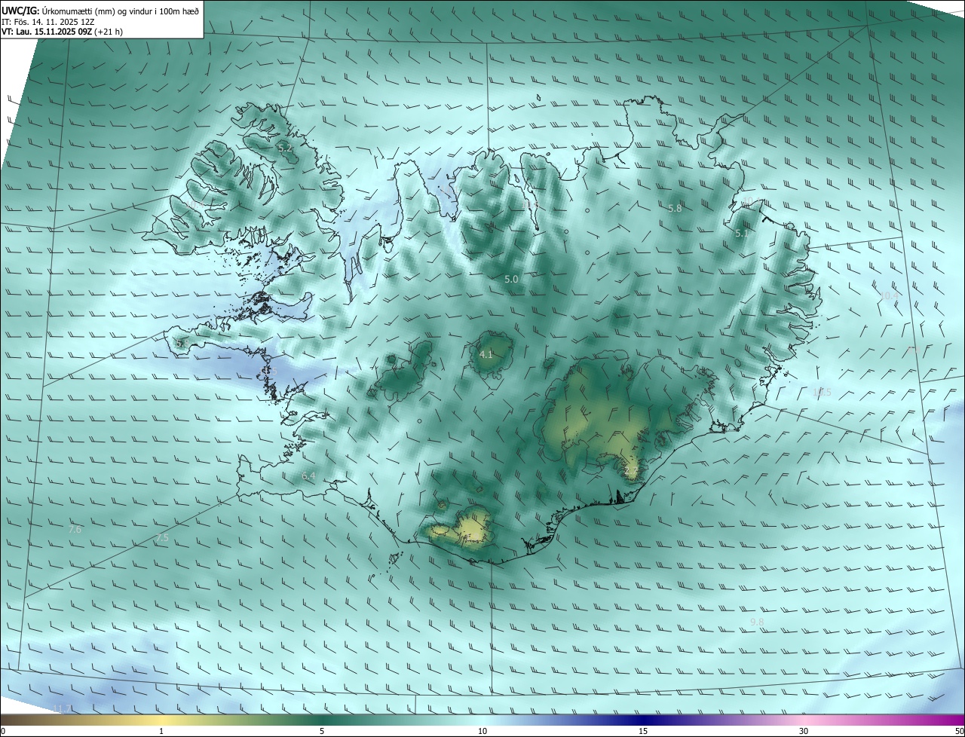Click the 30 tick label on the color scale
This screenshot has height=737, width=965.
point(804,731)
